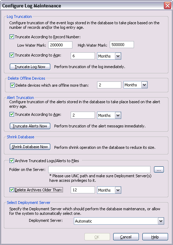Click Truncate Alerts Now button
173x245 pixels.
coord(30,126)
